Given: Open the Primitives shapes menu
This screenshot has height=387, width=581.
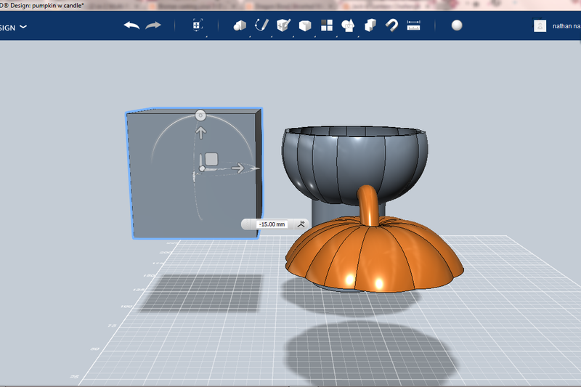Looking at the screenshot, I should tap(240, 25).
